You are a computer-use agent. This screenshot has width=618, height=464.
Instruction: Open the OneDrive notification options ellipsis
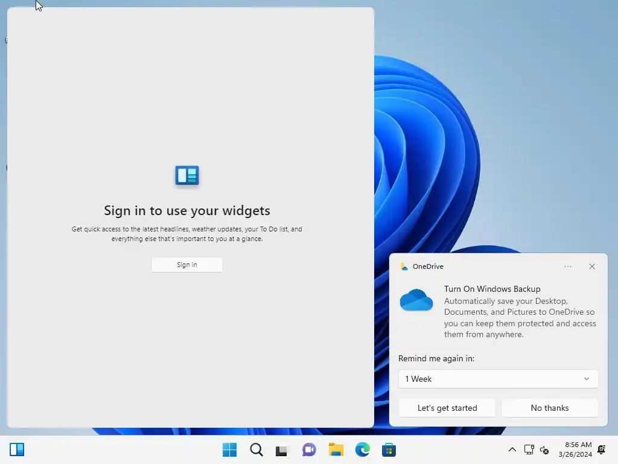[x=567, y=266]
